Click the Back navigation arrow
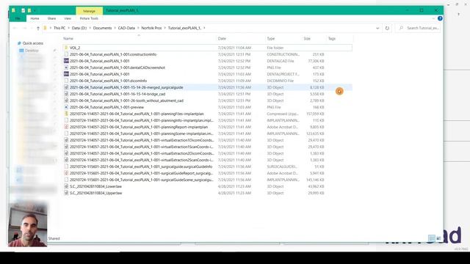This screenshot has height=264, width=470. click(x=15, y=28)
